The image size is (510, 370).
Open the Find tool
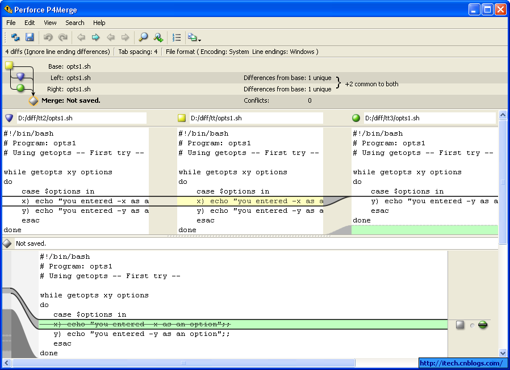pos(143,37)
